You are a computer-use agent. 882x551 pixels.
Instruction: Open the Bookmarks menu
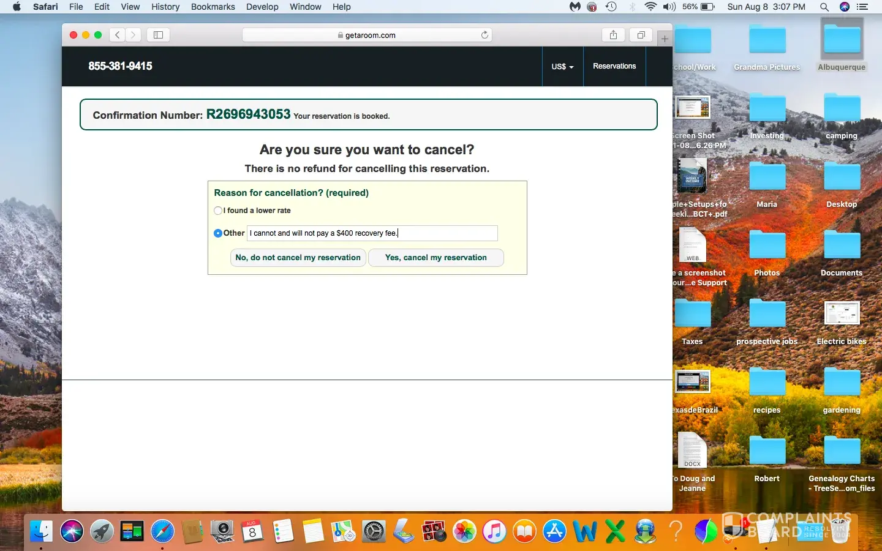click(213, 7)
